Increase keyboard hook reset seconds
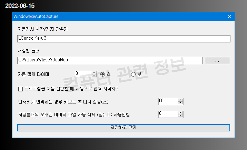 (x=180, y=100)
